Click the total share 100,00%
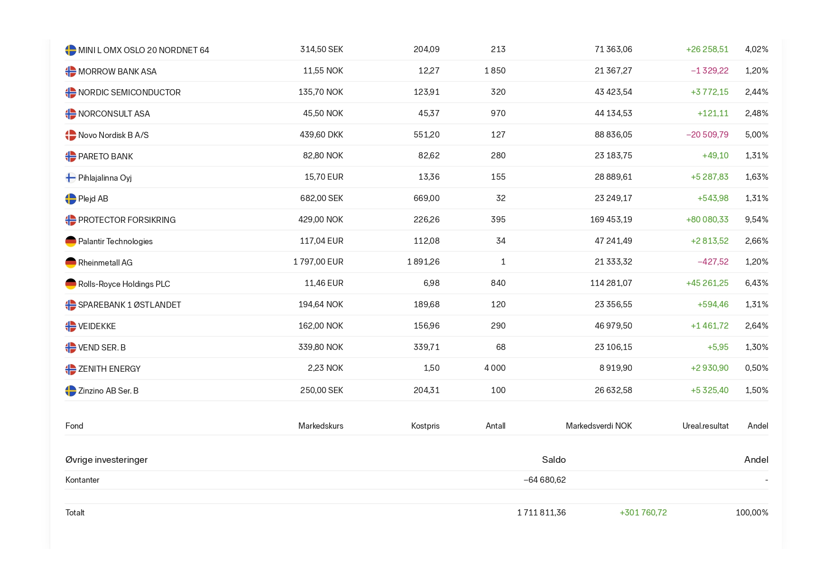Screen dimensions: 832x588 tap(752, 513)
